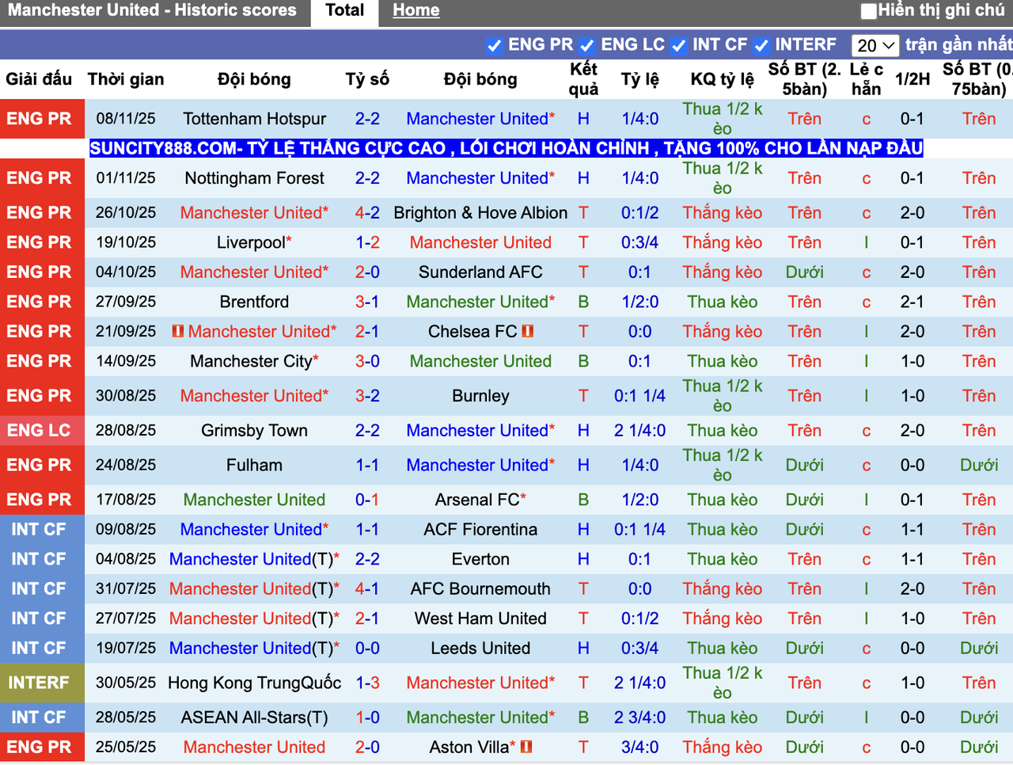Click the 1-2 score of Liverpool match
Viewport: 1013px width, 765px height.
click(367, 242)
